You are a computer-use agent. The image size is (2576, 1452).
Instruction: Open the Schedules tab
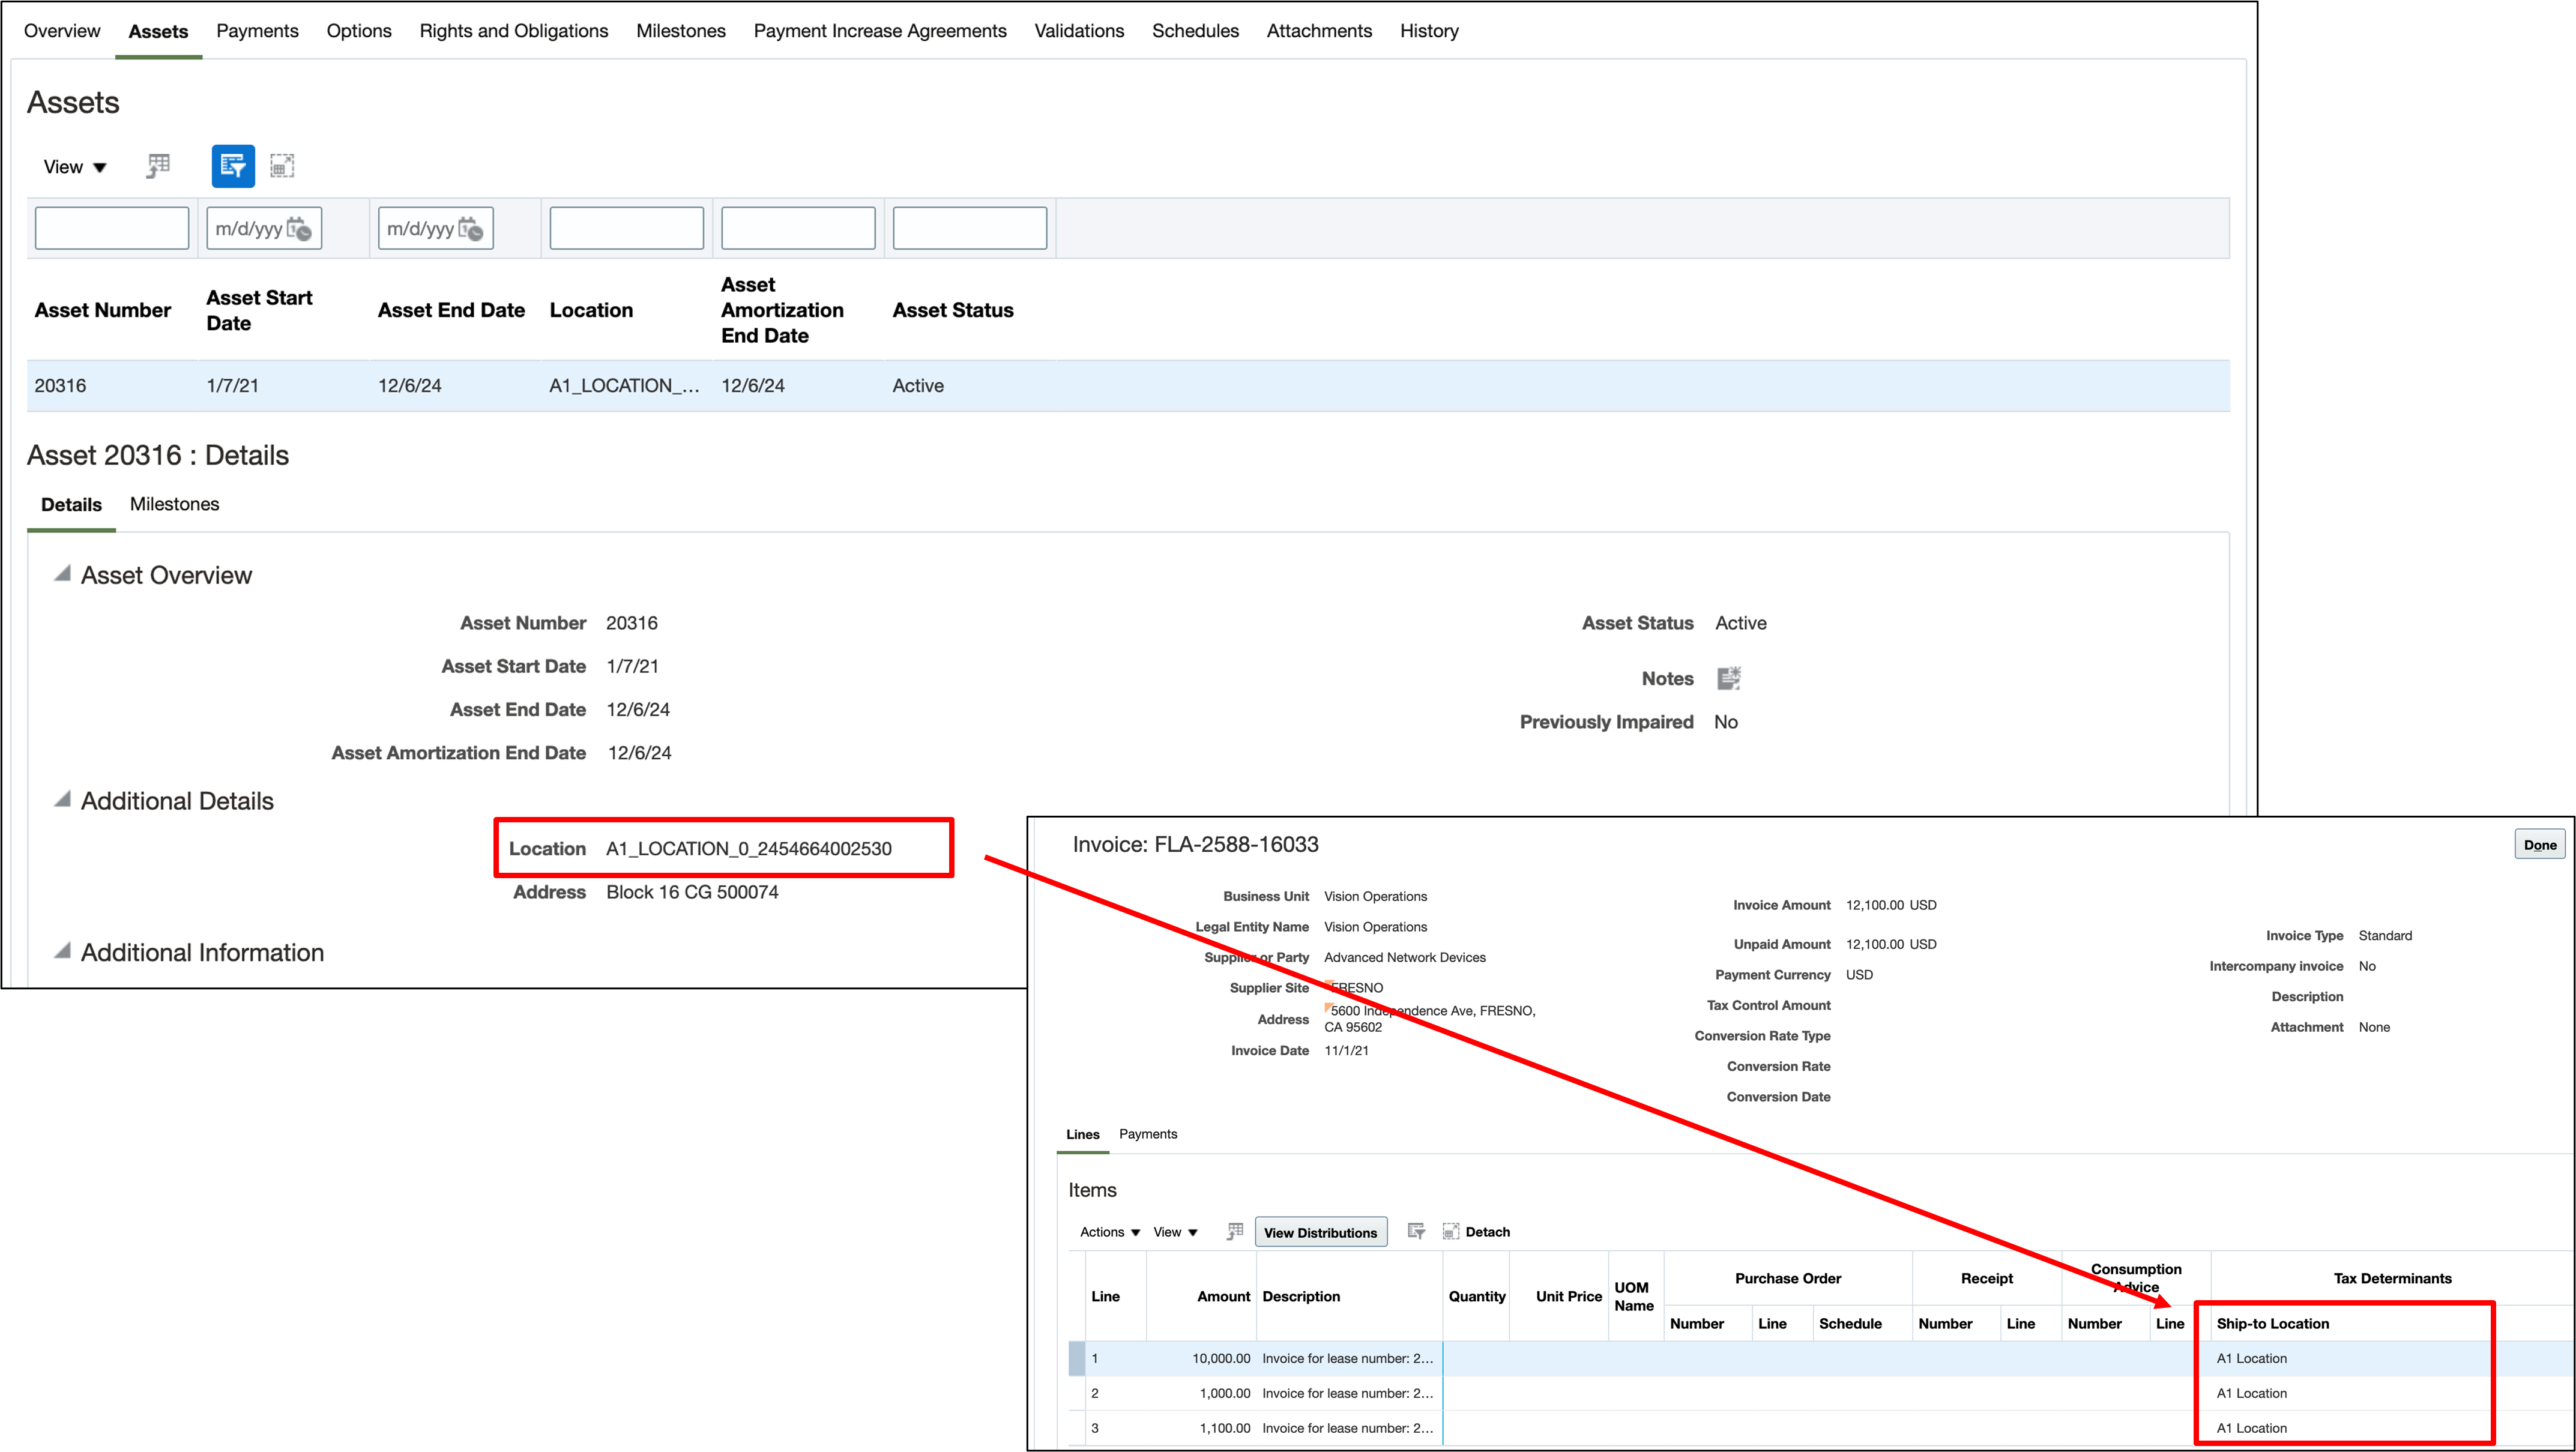pyautogui.click(x=1195, y=31)
